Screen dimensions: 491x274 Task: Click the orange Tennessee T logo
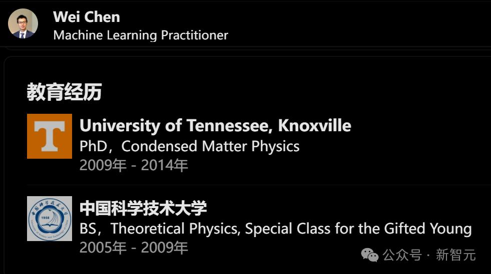[50, 136]
